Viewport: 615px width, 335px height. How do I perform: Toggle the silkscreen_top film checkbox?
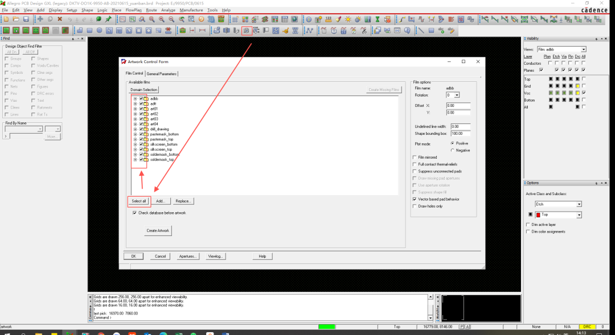141,149
